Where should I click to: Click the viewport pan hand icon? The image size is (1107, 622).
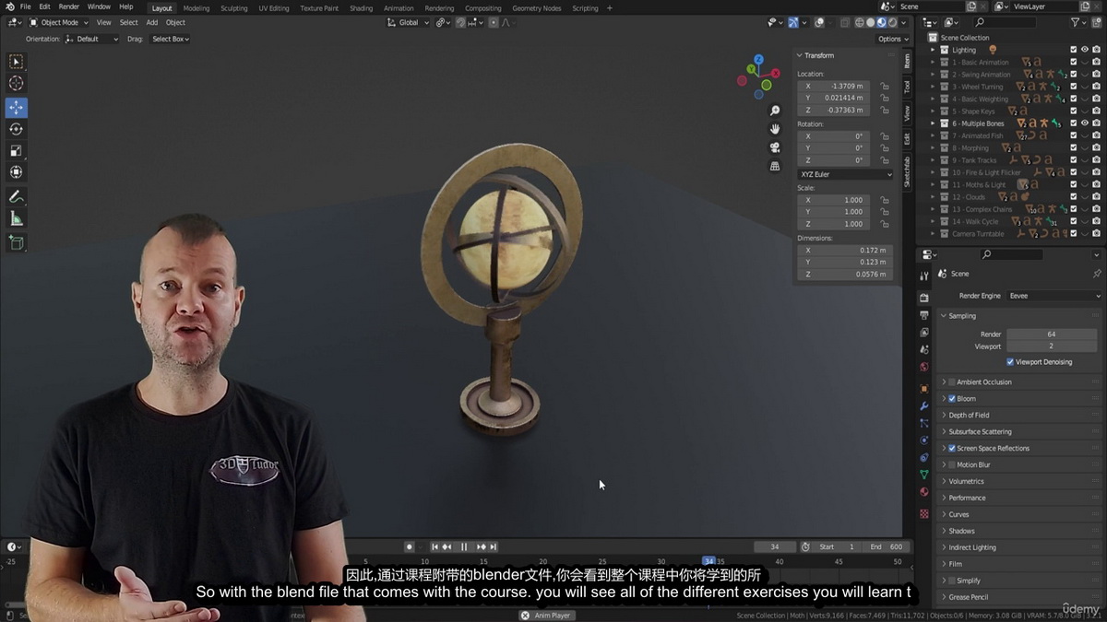coord(775,129)
